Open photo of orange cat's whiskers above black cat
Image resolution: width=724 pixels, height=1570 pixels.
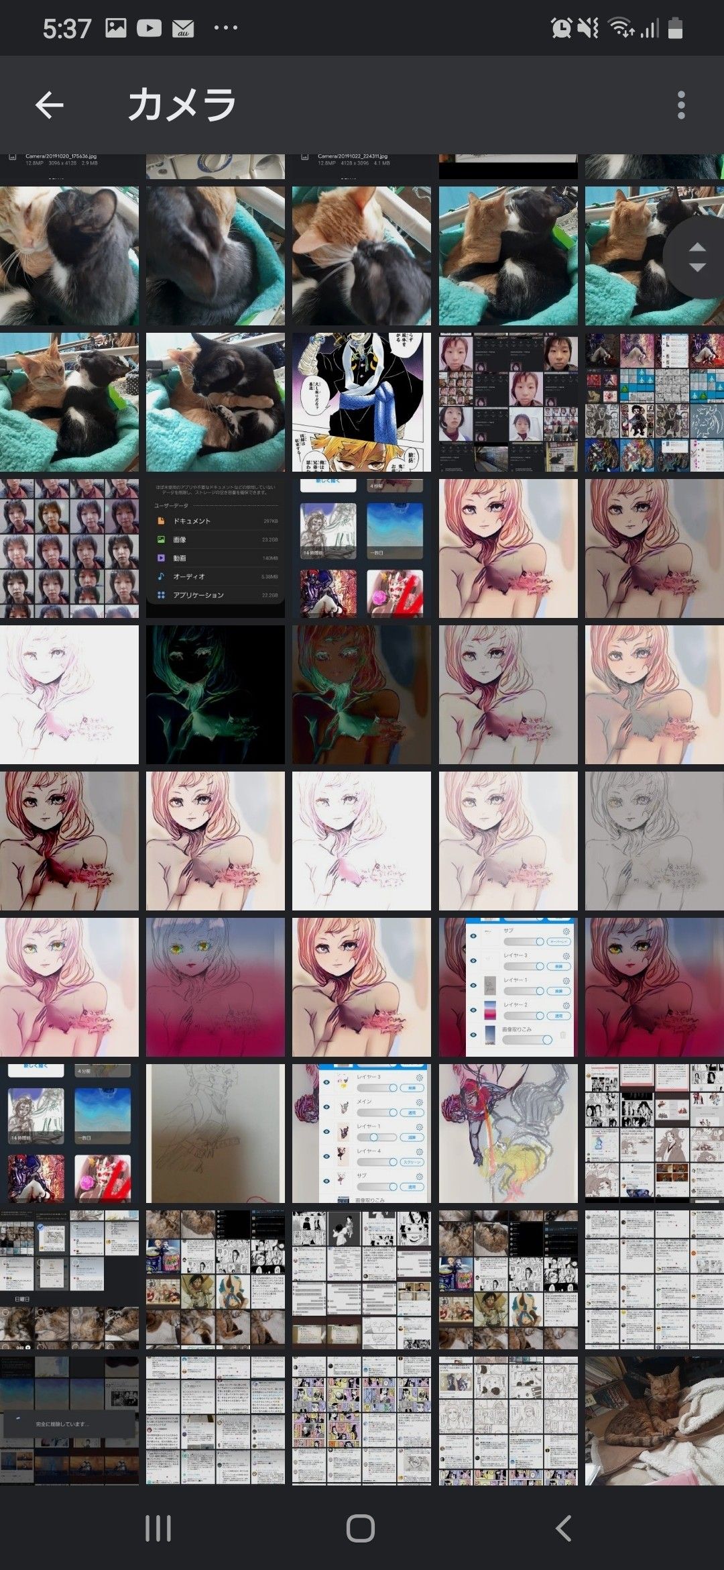click(x=361, y=256)
